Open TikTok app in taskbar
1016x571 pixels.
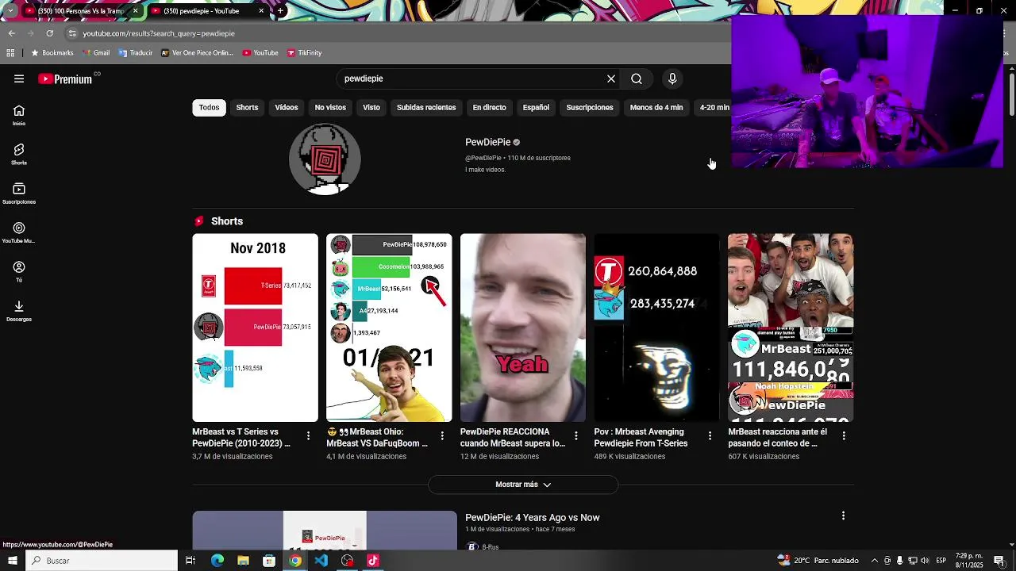(x=373, y=561)
